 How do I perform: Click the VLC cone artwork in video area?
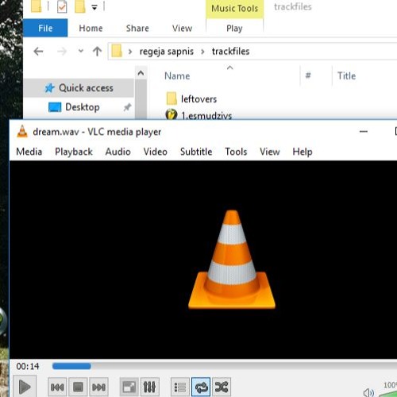[x=232, y=260]
